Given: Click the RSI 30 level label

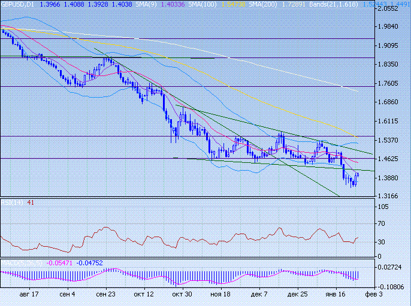Looking at the screenshot, I should pos(381,242).
